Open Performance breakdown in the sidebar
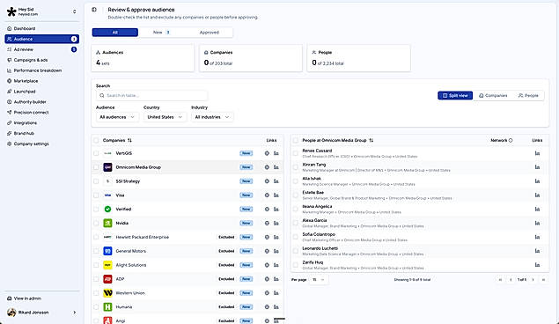559x324 pixels. [41, 70]
